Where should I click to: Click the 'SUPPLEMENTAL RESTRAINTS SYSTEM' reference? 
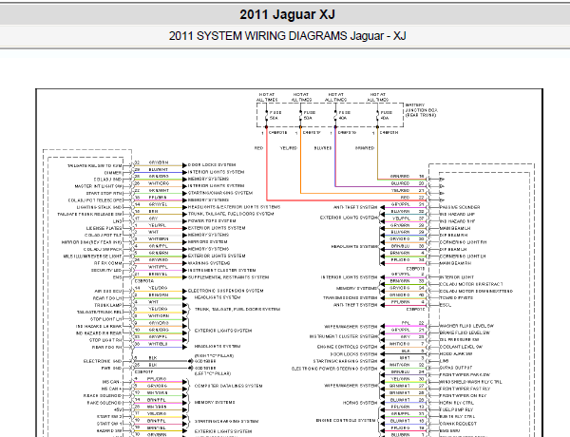(228, 277)
